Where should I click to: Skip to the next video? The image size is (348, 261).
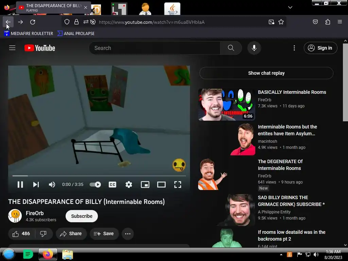tap(36, 185)
